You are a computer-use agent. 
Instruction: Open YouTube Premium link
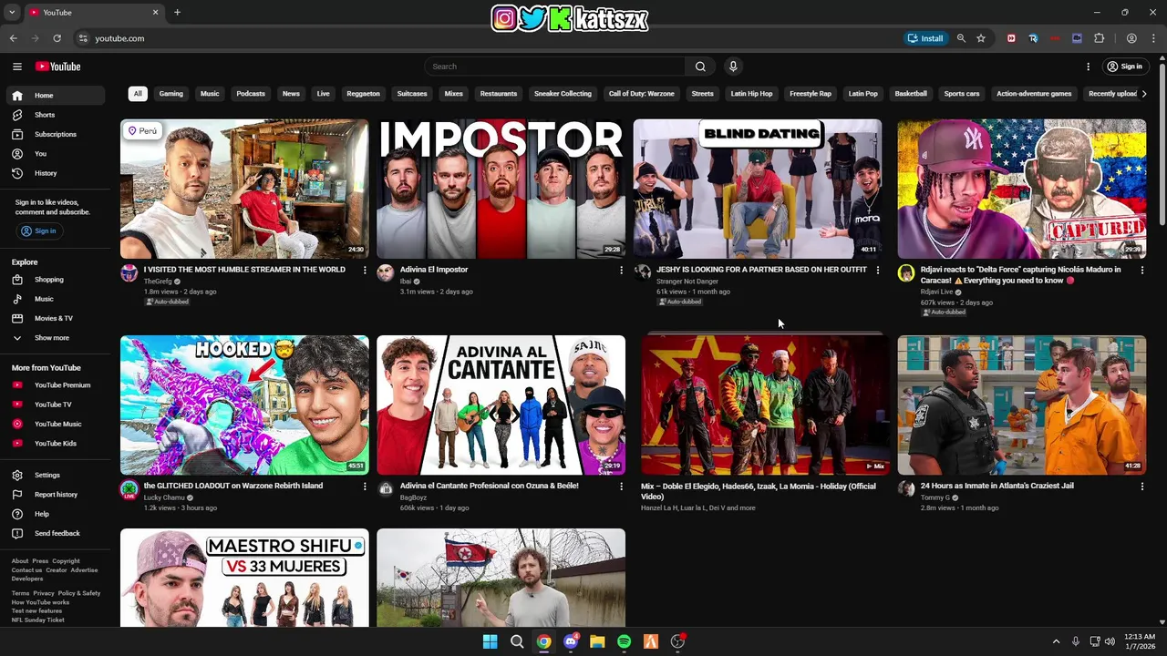pos(55,385)
